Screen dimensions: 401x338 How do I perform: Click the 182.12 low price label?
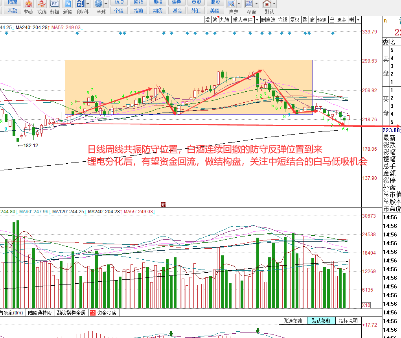click(31, 146)
